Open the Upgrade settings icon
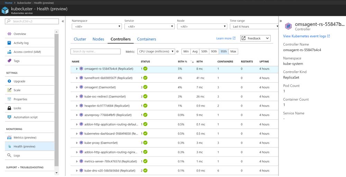The width and height of the screenshot is (346, 177). pos(9,81)
